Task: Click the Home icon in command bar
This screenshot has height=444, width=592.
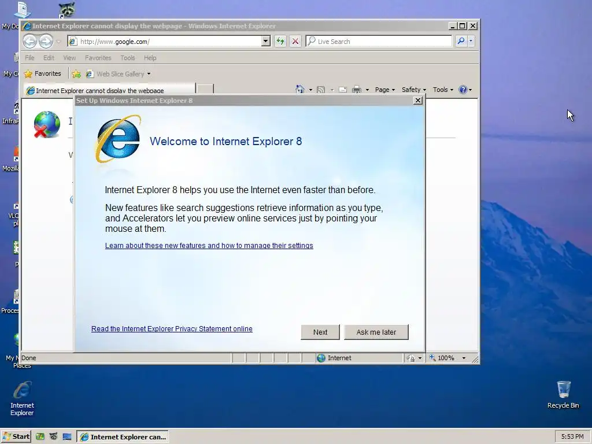Action: click(x=300, y=90)
